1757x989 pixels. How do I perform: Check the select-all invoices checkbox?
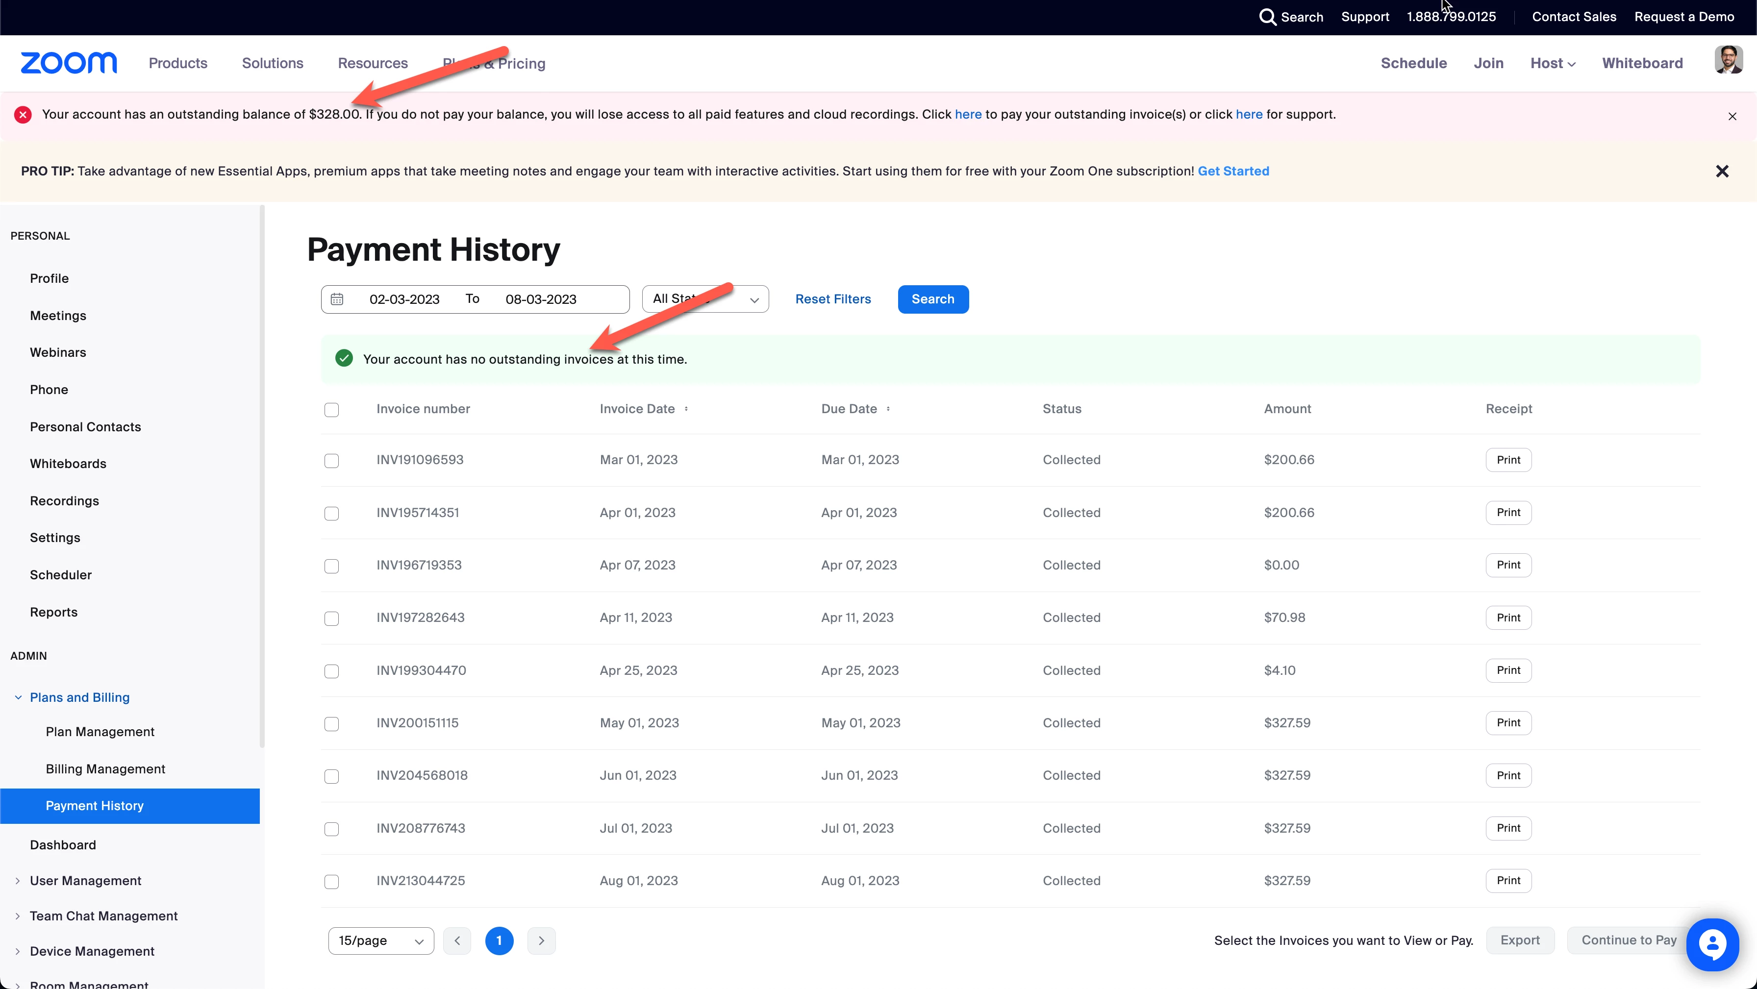(331, 410)
